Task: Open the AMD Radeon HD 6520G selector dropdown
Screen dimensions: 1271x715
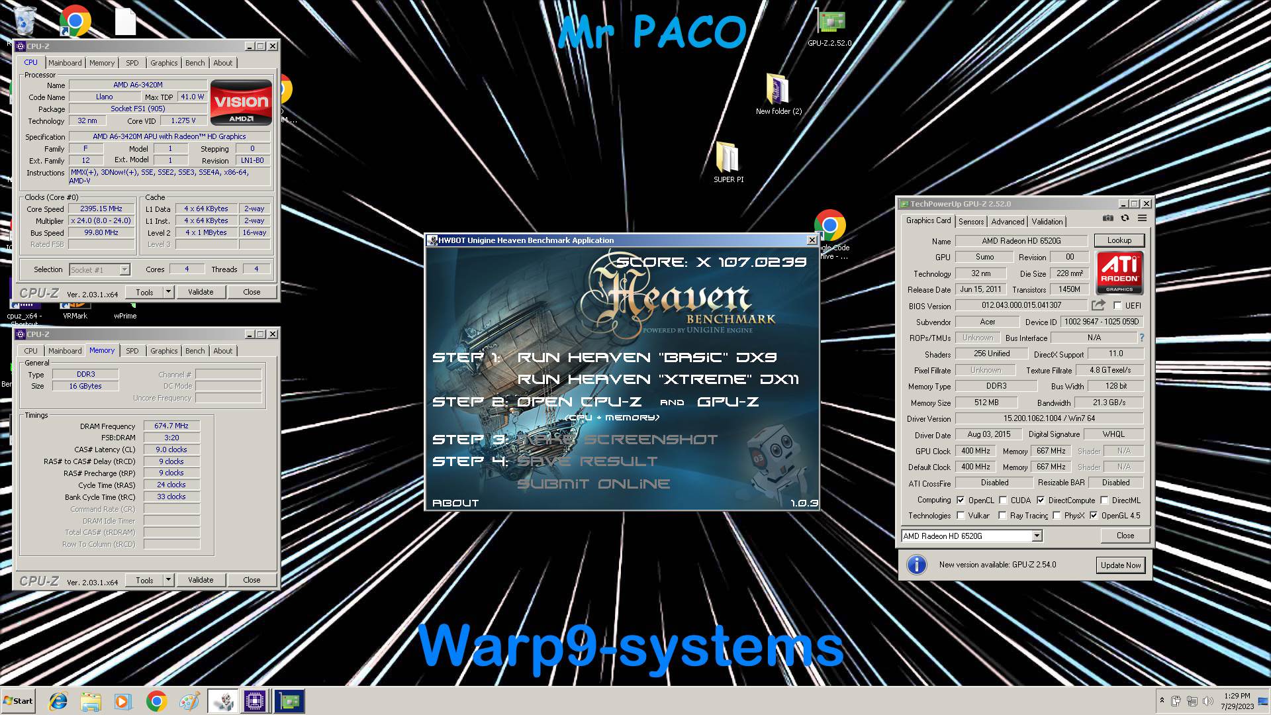Action: (1037, 536)
